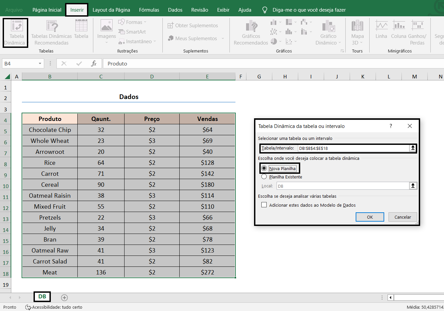Click the range collapse icon next to Tabela/Intervalo
The image size is (444, 311).
(x=412, y=148)
